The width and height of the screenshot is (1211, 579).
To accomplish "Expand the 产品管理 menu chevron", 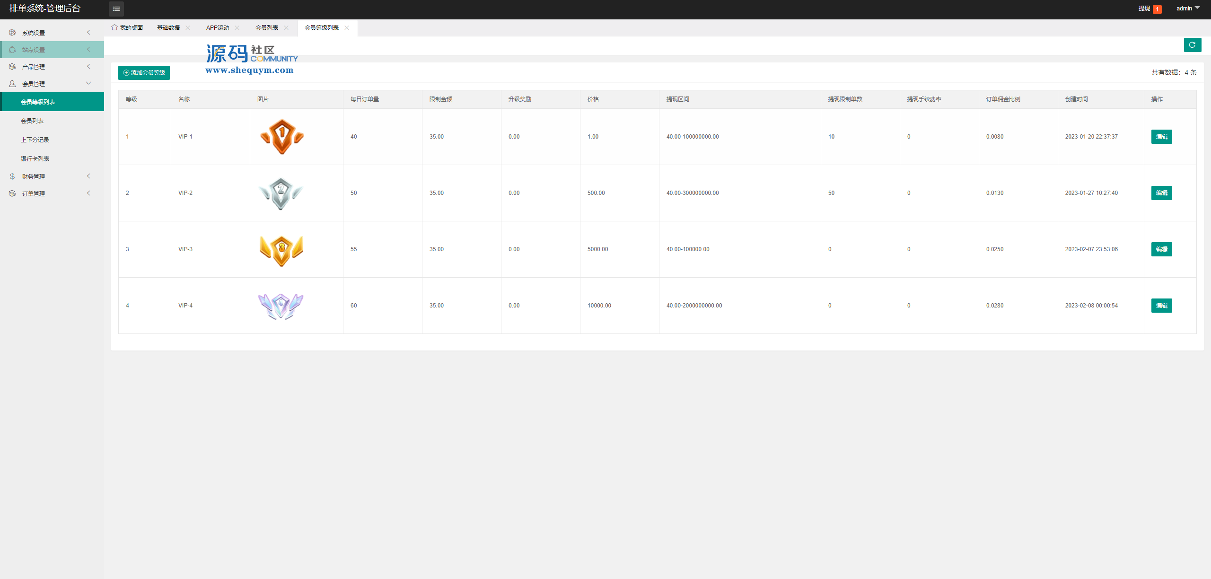I will 88,66.
